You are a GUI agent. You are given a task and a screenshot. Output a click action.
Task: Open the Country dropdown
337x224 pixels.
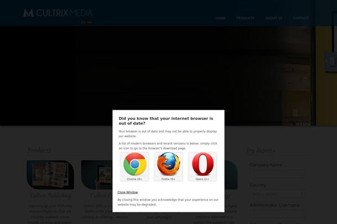[x=277, y=194]
